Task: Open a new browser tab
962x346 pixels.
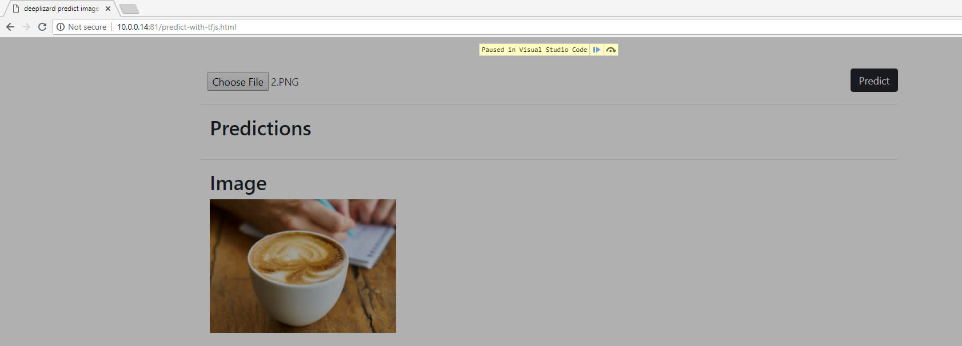Action: pos(129,9)
